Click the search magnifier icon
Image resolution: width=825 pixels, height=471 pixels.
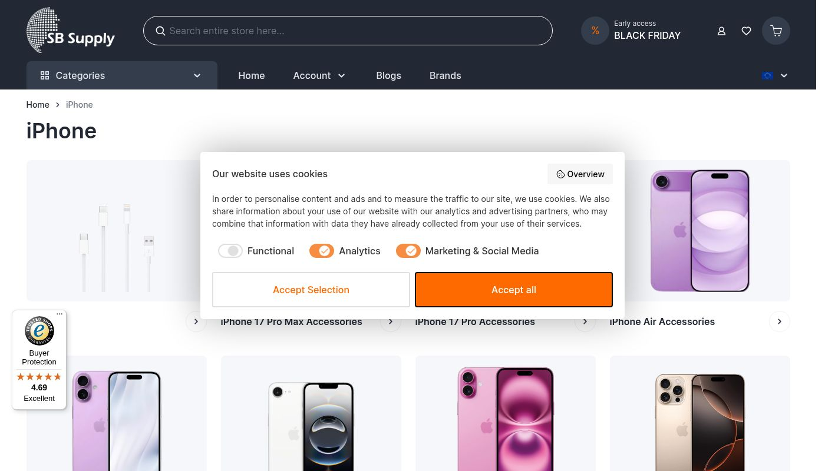160,31
